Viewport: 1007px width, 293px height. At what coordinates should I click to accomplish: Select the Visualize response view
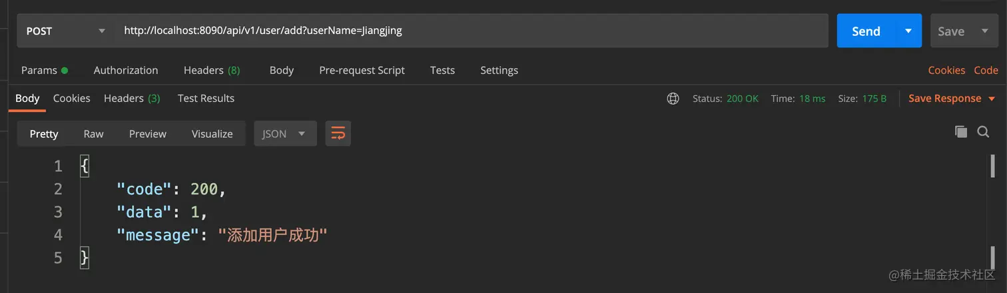tap(212, 133)
